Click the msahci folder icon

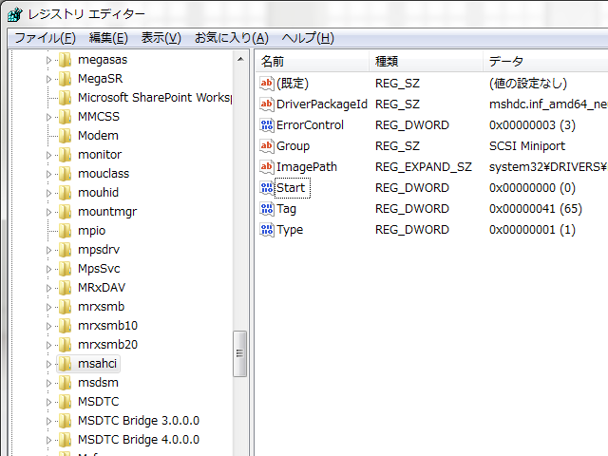click(x=65, y=364)
